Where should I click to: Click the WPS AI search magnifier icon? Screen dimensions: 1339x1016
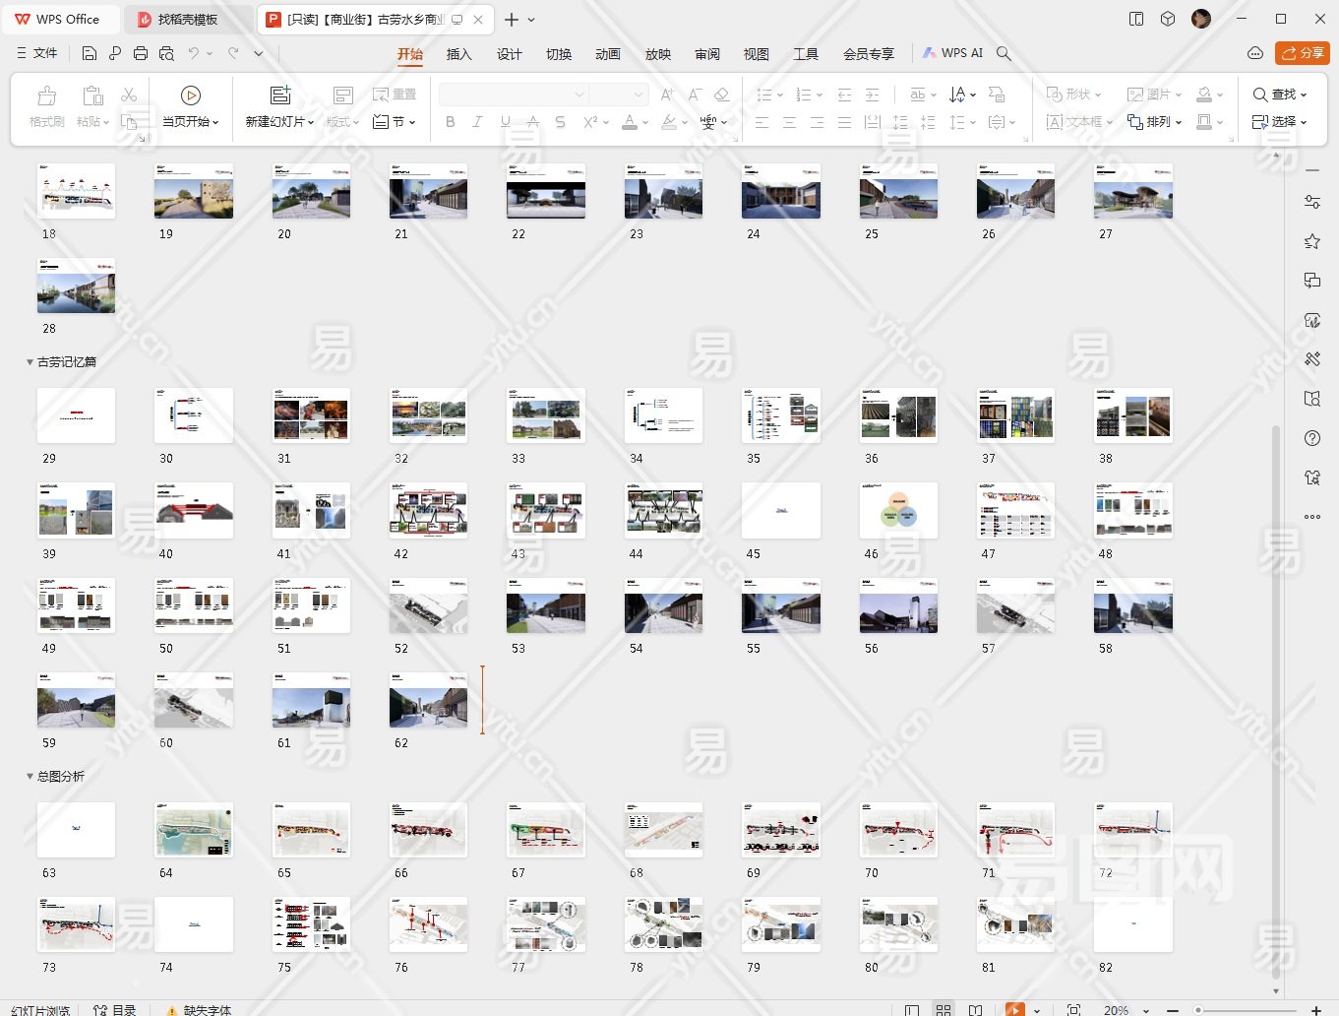coord(1004,53)
